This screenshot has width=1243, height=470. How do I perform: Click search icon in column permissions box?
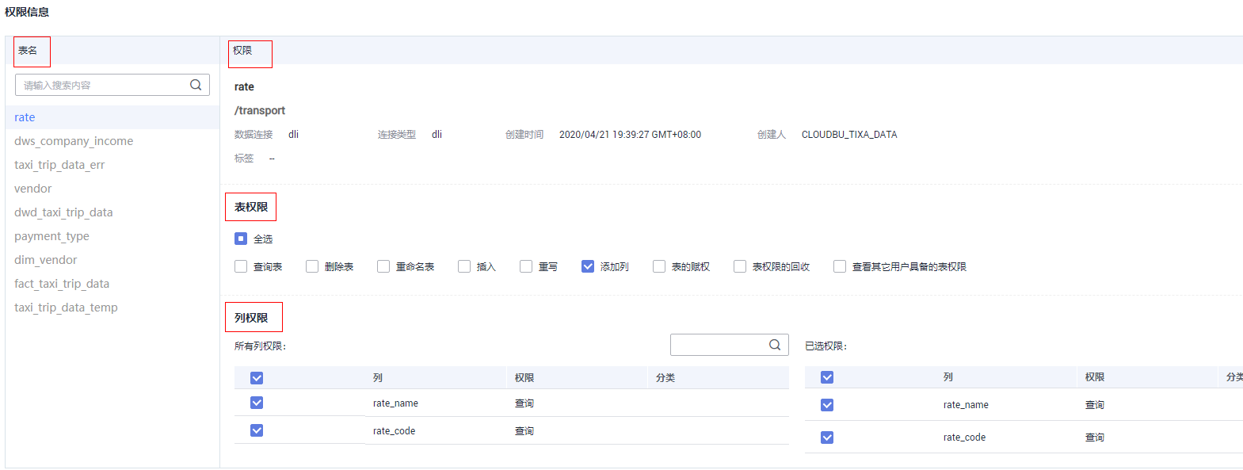coord(775,345)
